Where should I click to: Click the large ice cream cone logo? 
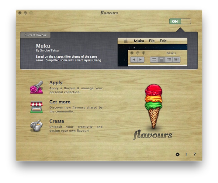(153, 105)
